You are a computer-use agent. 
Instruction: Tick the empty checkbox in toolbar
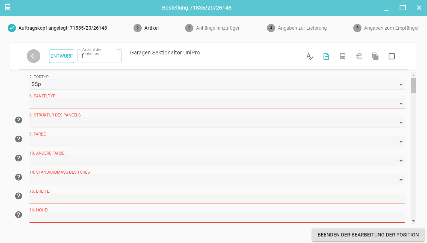pos(392,56)
